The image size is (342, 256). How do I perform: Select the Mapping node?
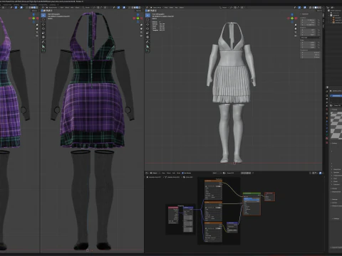pos(188,219)
